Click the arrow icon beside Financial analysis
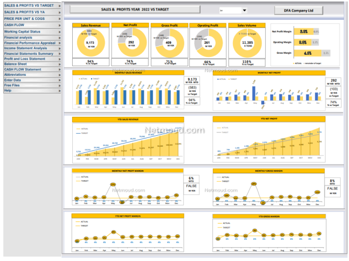The height and width of the screenshot is (261, 349). click(60, 38)
